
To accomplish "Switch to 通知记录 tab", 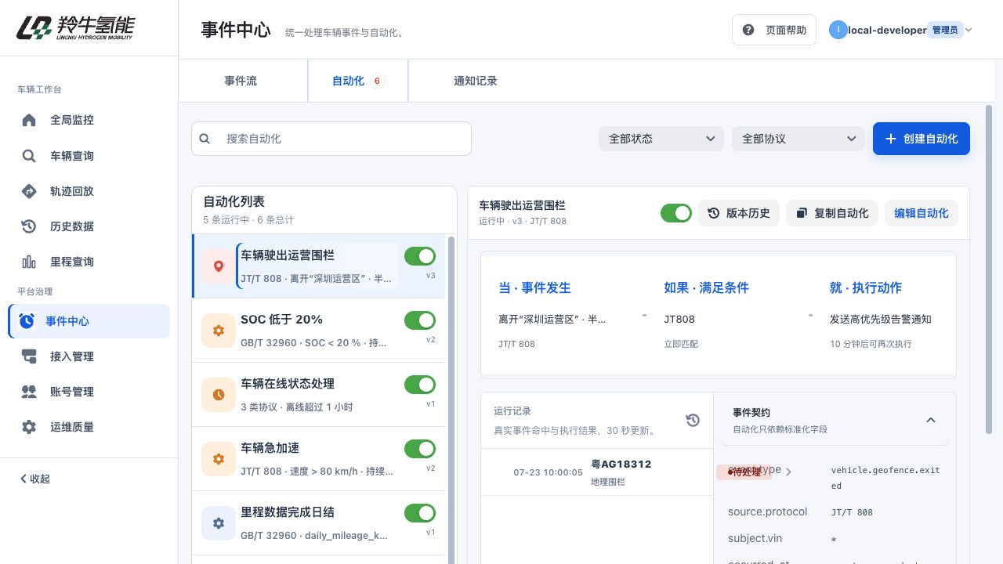I will click(x=475, y=81).
